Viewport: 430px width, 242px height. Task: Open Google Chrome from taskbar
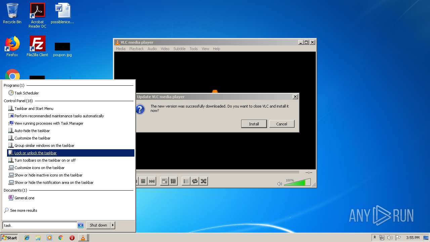tap(60, 238)
